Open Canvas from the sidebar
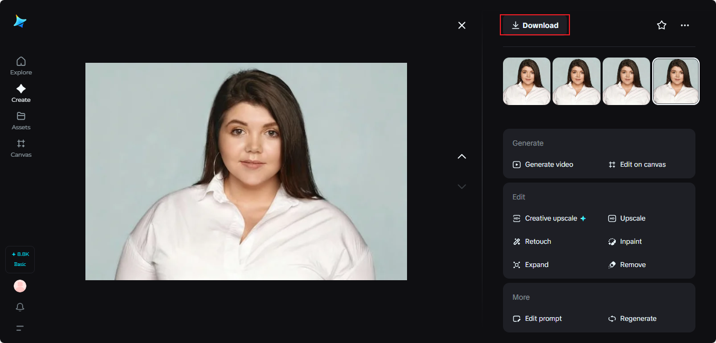This screenshot has height=343, width=716. pyautogui.click(x=21, y=148)
